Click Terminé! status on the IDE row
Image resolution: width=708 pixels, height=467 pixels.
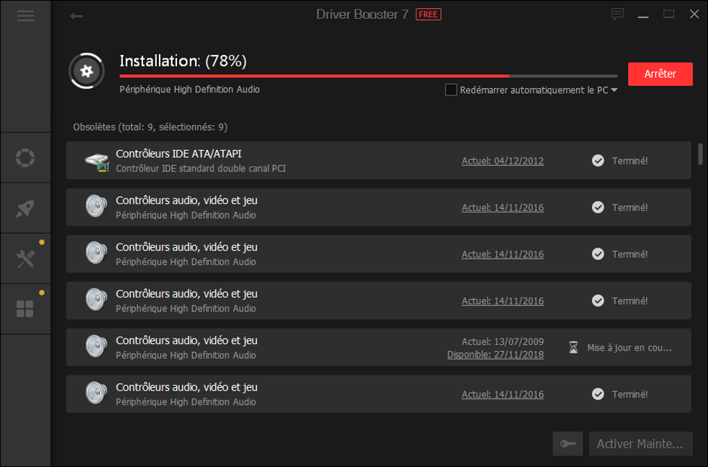[630, 161]
